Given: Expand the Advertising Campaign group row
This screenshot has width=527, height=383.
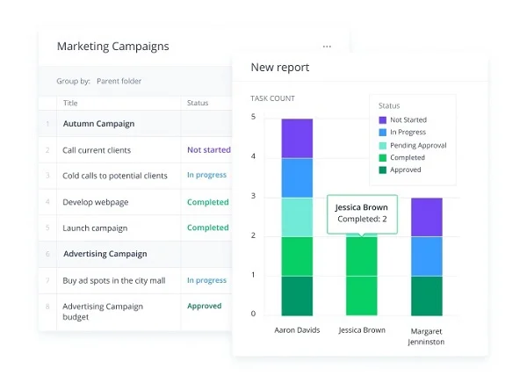Looking at the screenshot, I should pyautogui.click(x=105, y=254).
